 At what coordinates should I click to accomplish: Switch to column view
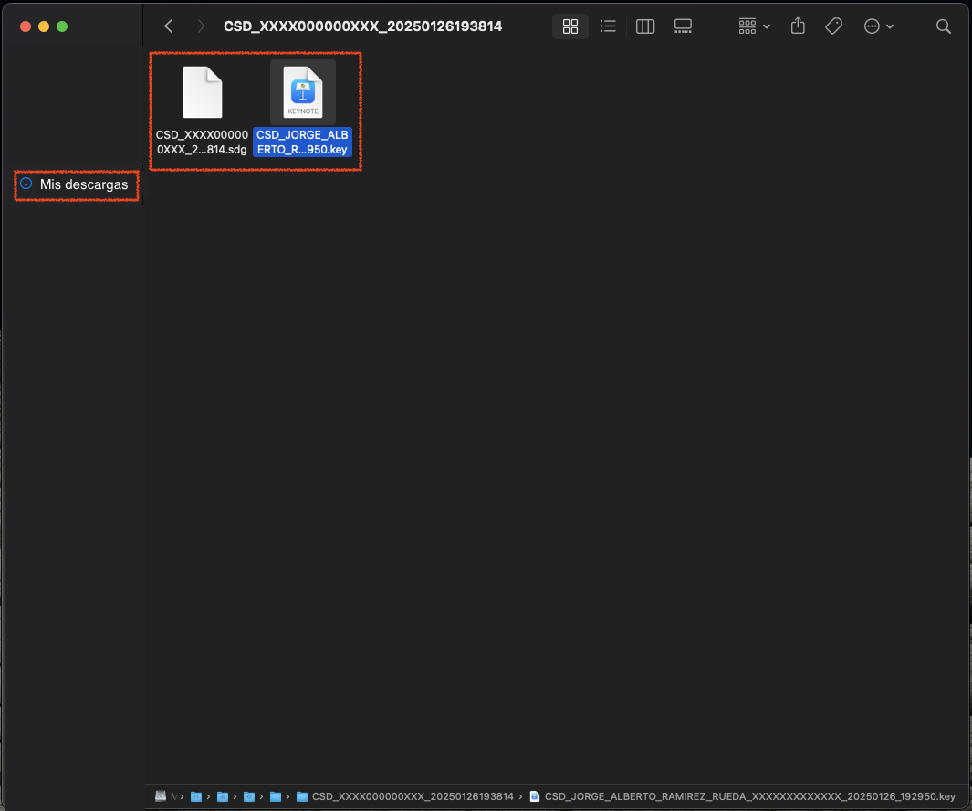click(x=645, y=26)
